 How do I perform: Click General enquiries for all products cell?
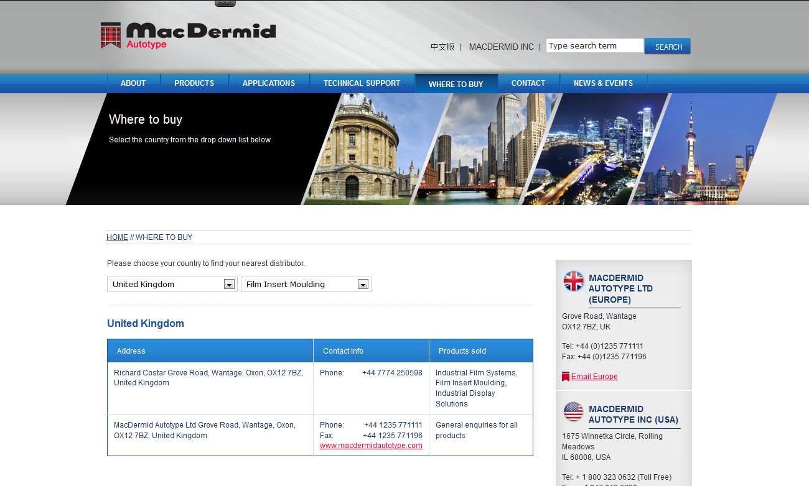[481, 435]
